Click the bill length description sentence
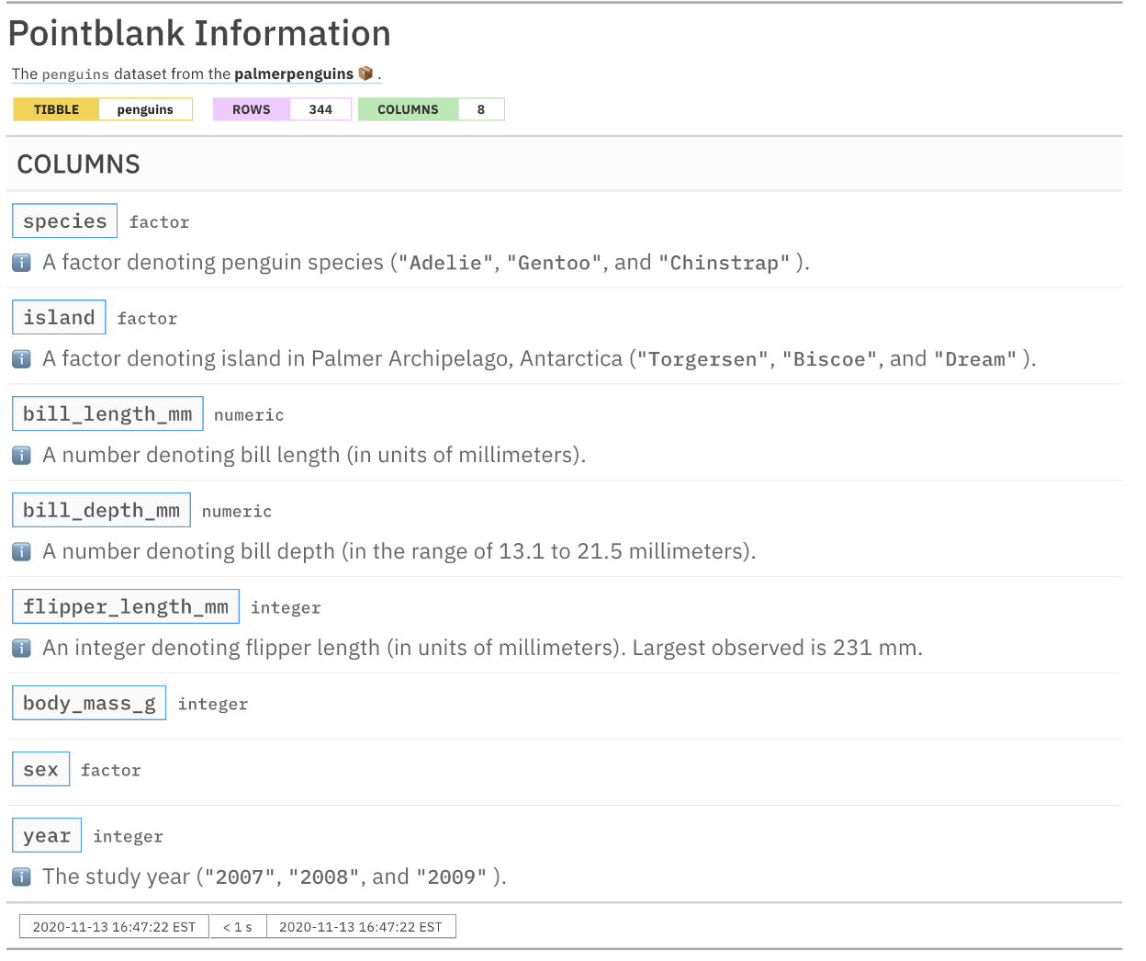Image resolution: width=1146 pixels, height=961 pixels. tap(314, 456)
